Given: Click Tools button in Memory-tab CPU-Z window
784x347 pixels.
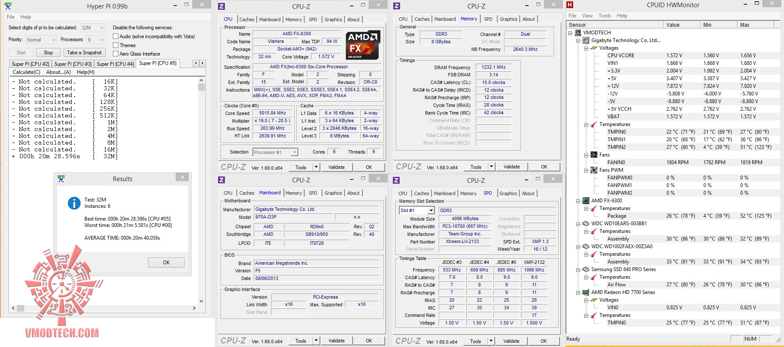Looking at the screenshot, I should (x=476, y=167).
